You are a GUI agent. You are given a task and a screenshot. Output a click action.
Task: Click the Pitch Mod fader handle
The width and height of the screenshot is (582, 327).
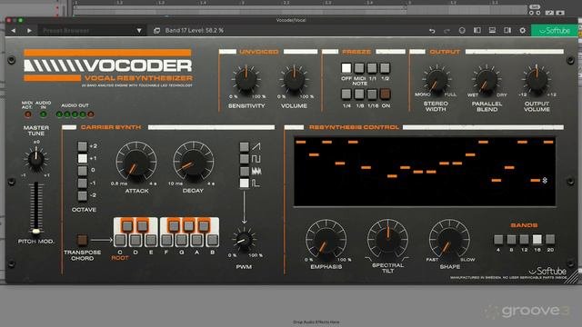pyautogui.click(x=36, y=232)
